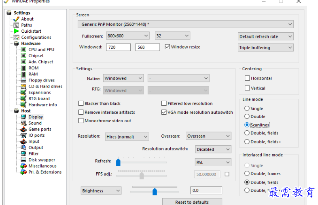Select Double, frames interlaced line mode
318x205 pixels.
[x=247, y=174]
